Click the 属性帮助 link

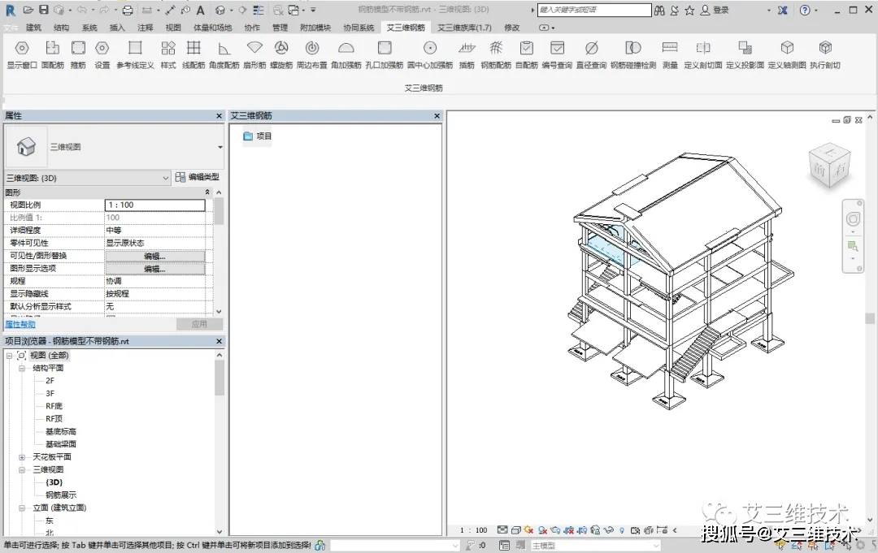20,324
